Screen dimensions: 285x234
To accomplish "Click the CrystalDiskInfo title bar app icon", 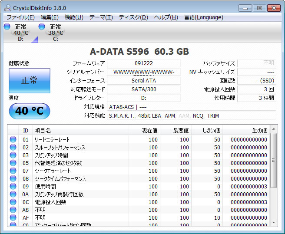I will coord(8,8).
